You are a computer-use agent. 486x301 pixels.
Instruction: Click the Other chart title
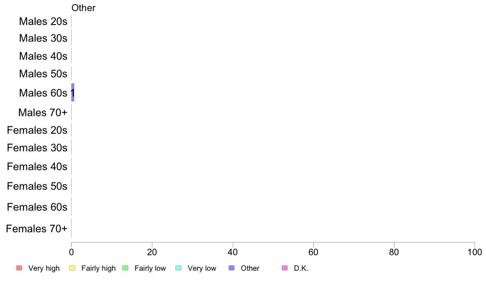83,8
